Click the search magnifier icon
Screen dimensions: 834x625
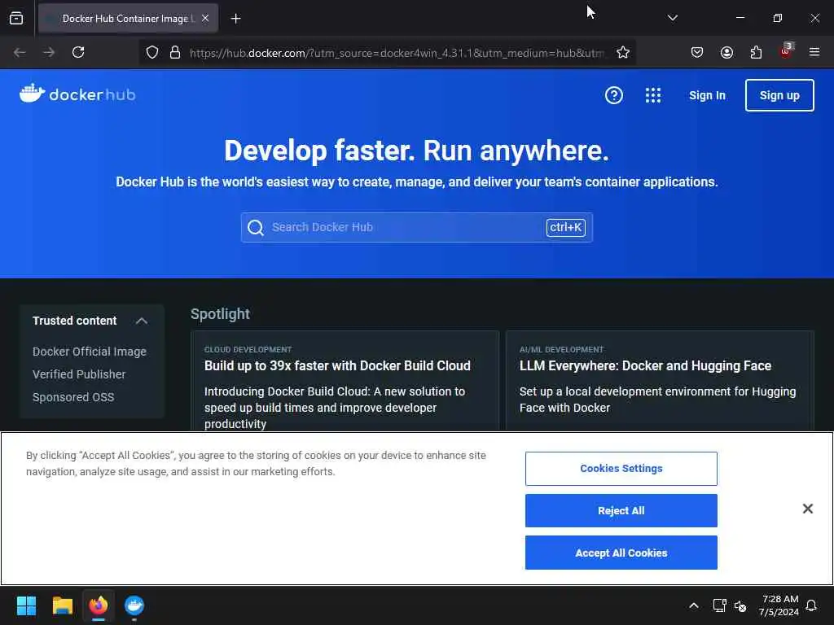tap(256, 228)
